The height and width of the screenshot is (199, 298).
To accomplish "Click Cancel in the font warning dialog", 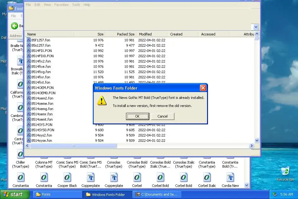I will pos(162,116).
